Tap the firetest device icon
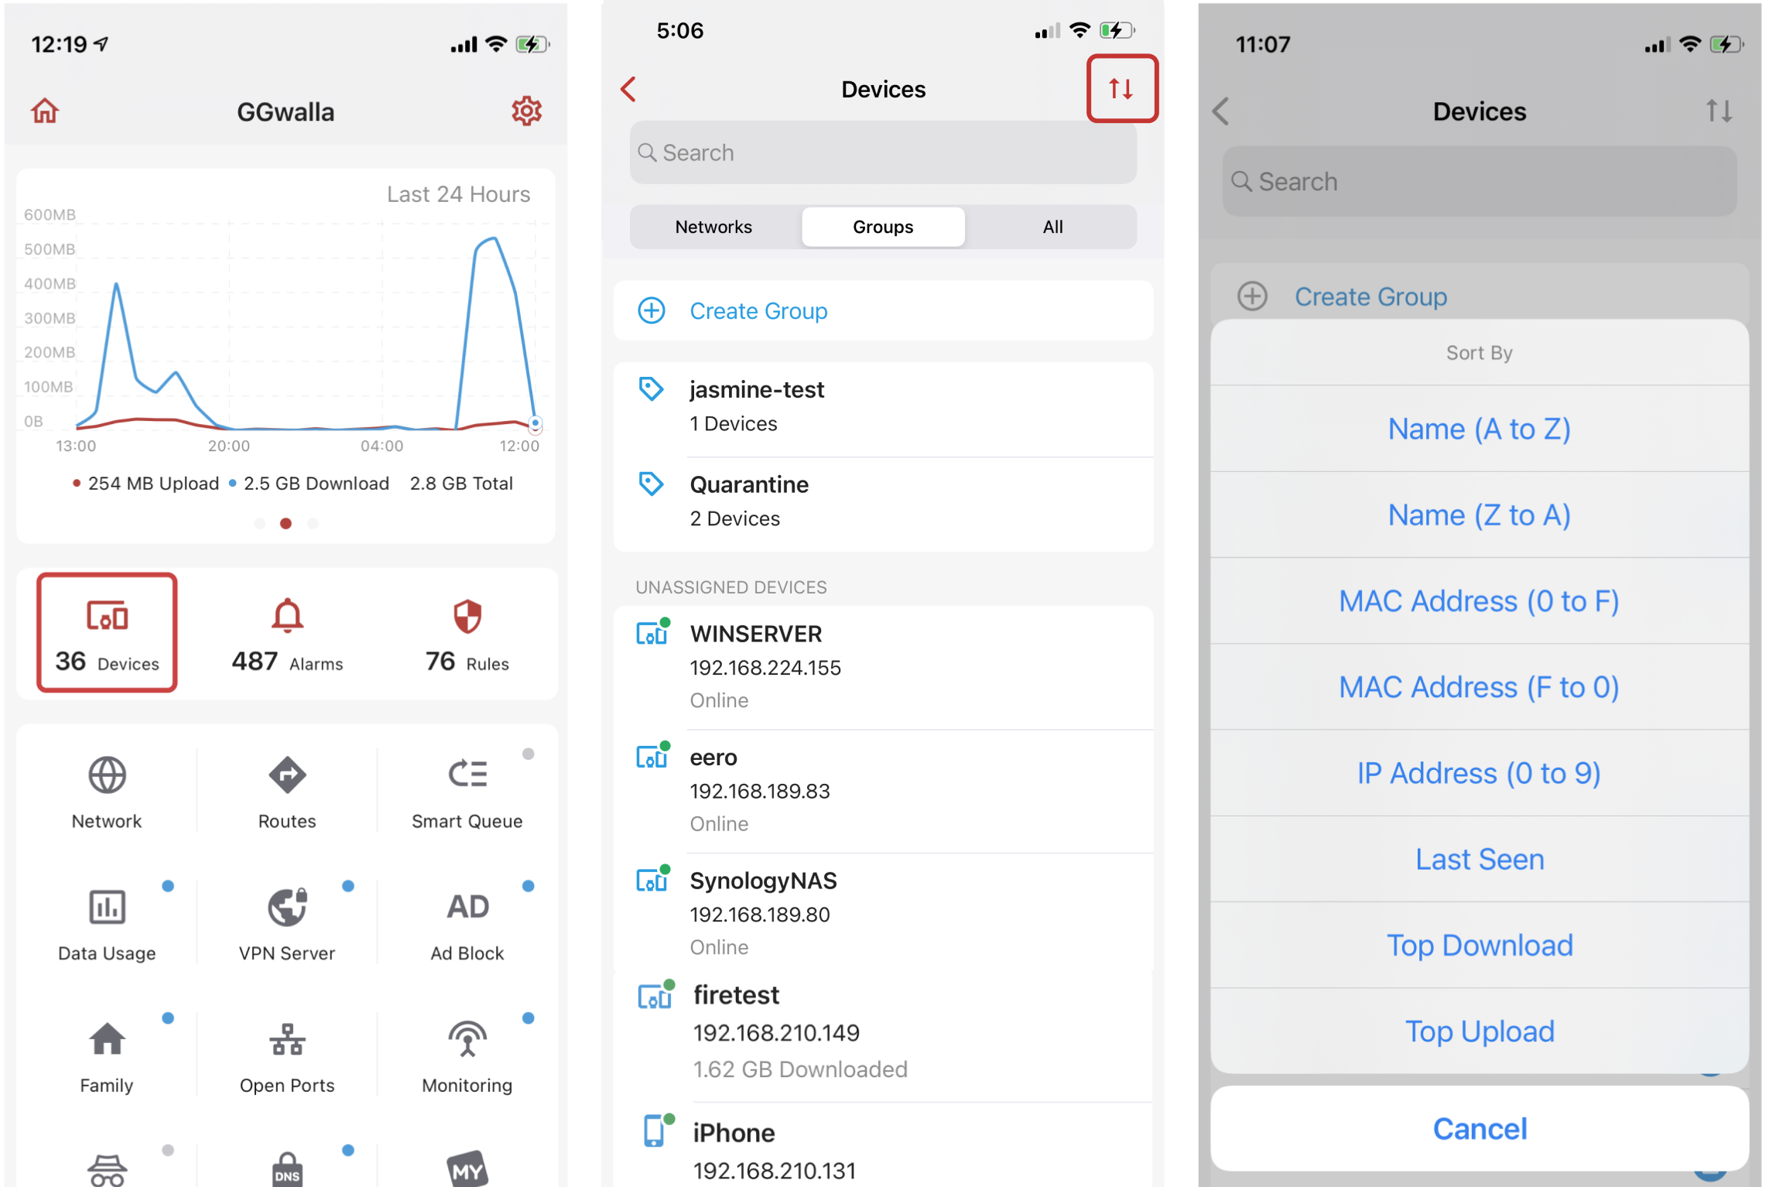This screenshot has width=1769, height=1187. pyautogui.click(x=655, y=994)
